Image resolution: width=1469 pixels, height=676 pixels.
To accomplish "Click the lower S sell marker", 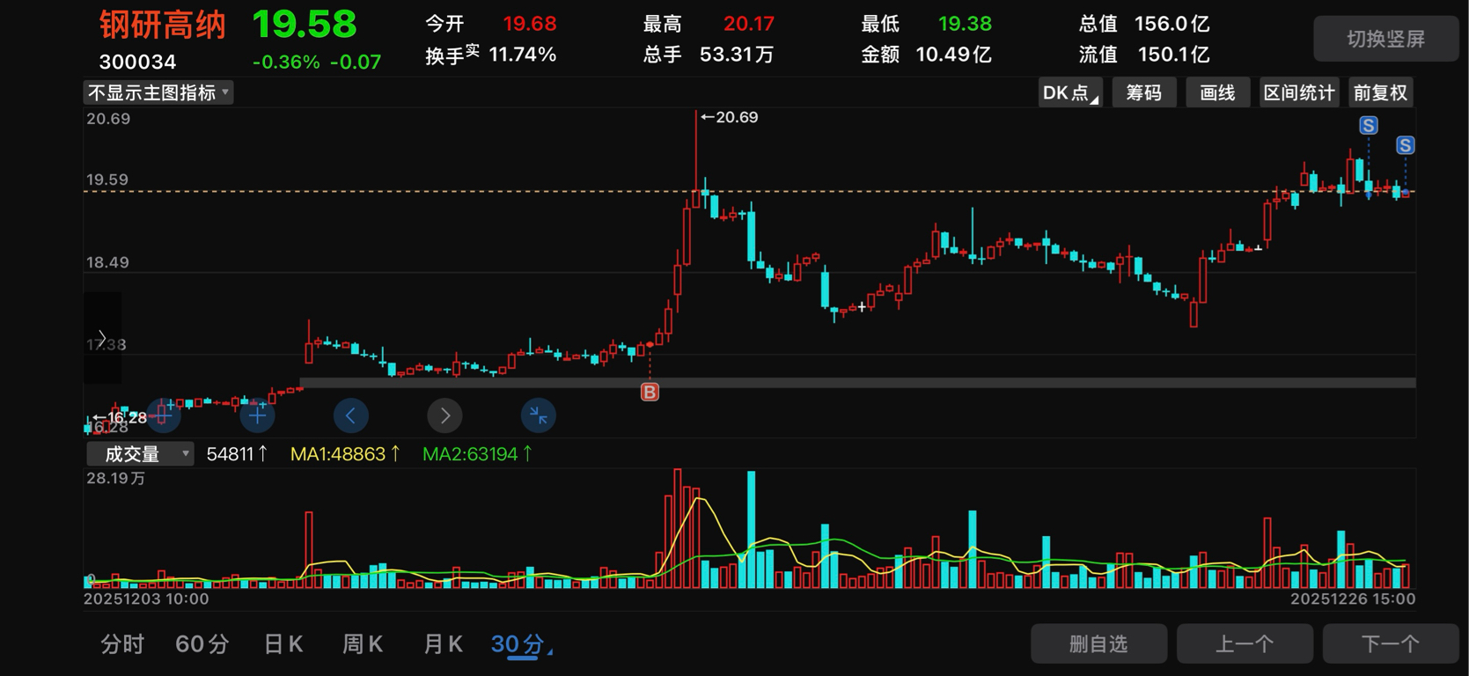I will [1406, 145].
